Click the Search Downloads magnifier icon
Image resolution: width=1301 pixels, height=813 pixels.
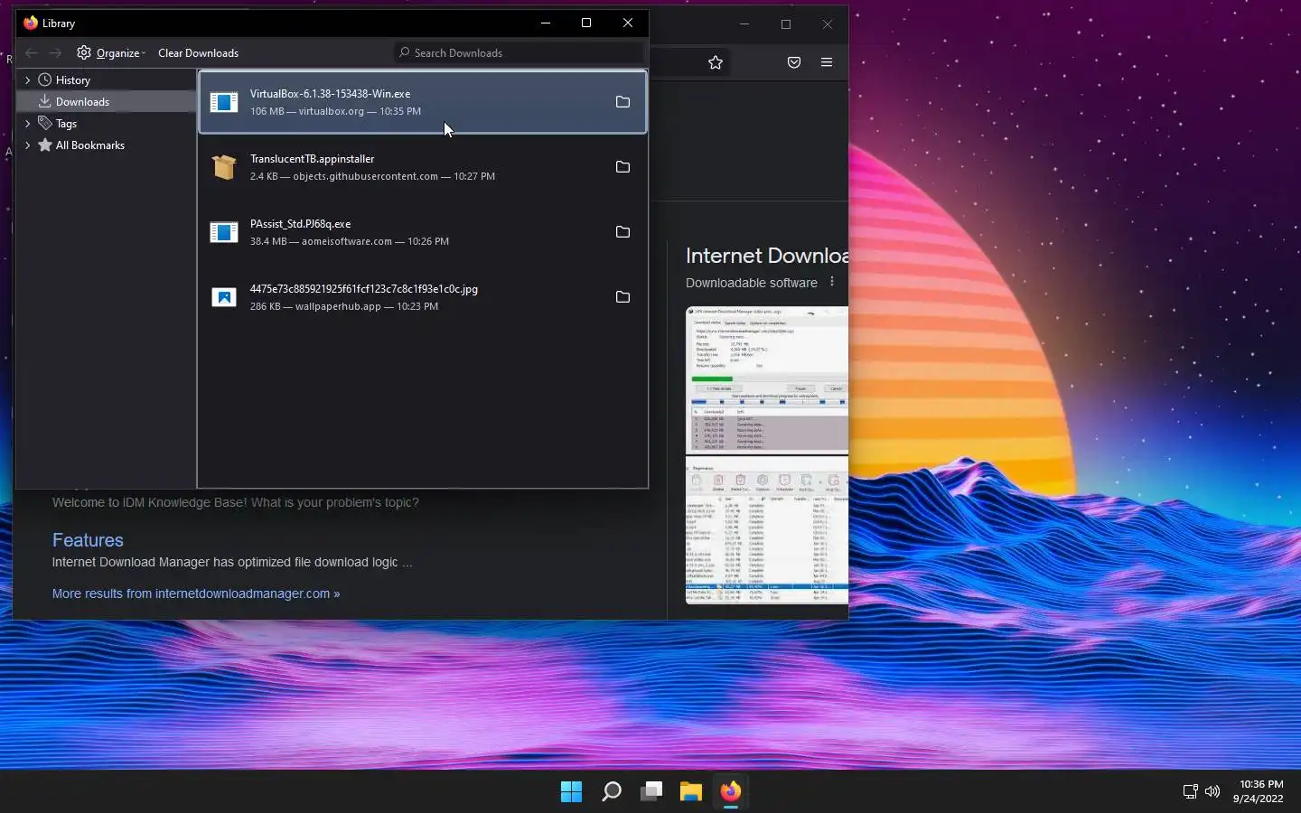pyautogui.click(x=405, y=52)
